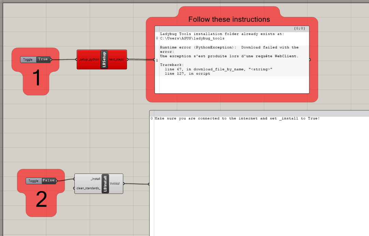369x236 pixels.
Task: Select the red group labeled 2
Action: 41,201
